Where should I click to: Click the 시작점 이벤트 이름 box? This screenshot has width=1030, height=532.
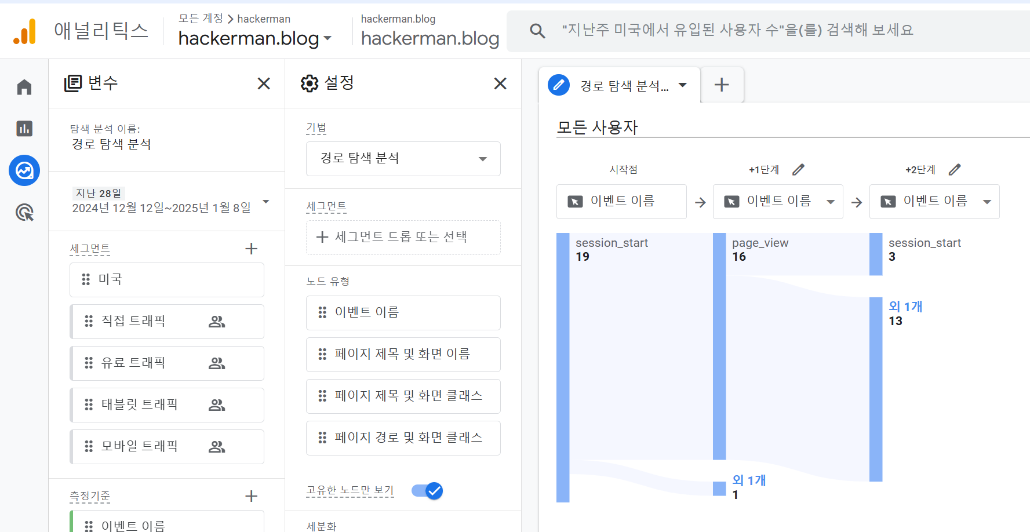click(x=621, y=202)
